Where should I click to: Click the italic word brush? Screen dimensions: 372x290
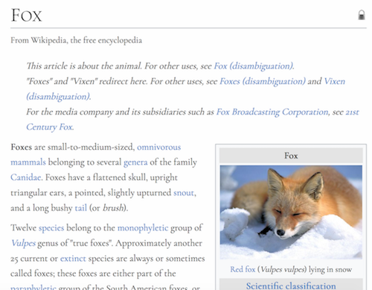(113, 208)
